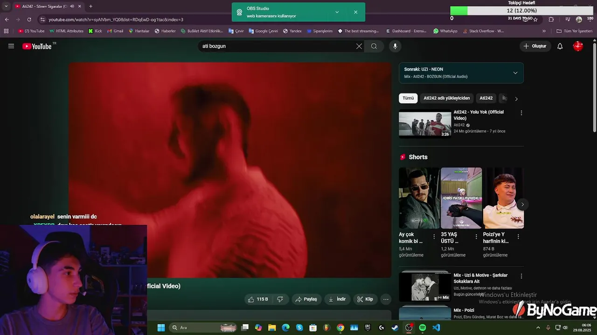Start voice search with the microphone
The image size is (597, 335).
[x=395, y=46]
